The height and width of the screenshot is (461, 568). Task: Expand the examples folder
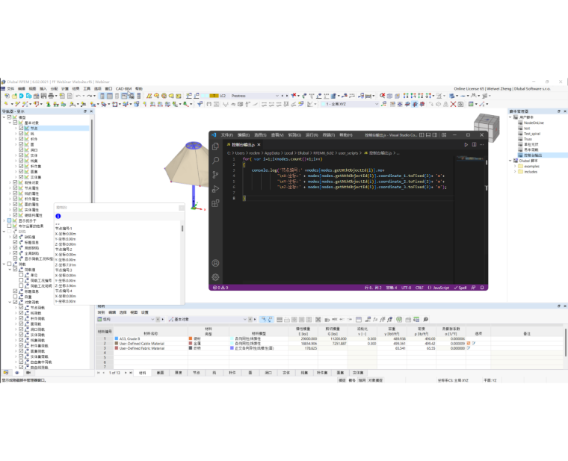515,166
